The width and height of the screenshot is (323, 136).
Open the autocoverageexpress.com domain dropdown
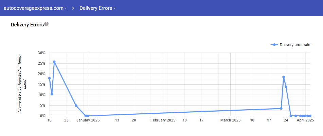point(35,8)
